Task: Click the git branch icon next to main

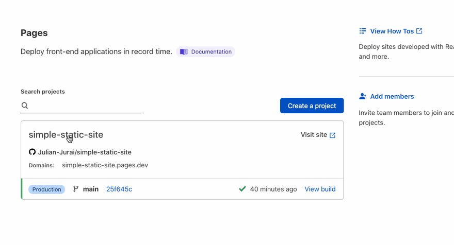Action: pyautogui.click(x=76, y=189)
